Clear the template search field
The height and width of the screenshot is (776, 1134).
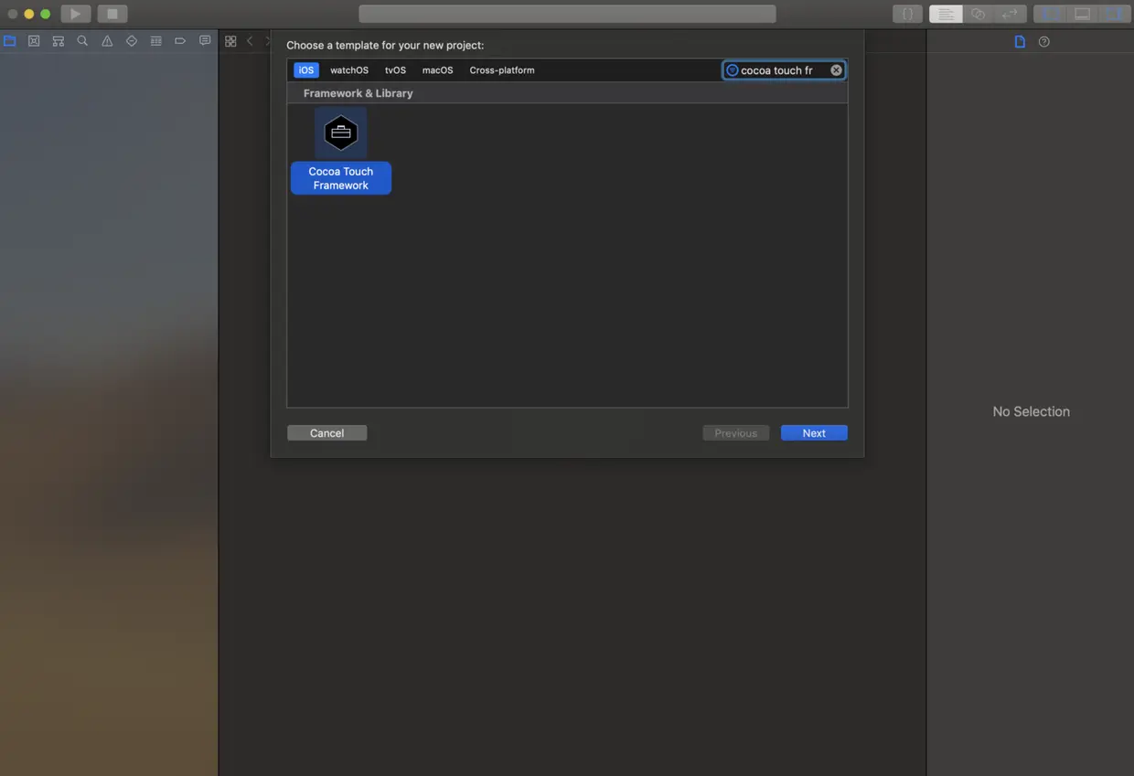coord(836,69)
